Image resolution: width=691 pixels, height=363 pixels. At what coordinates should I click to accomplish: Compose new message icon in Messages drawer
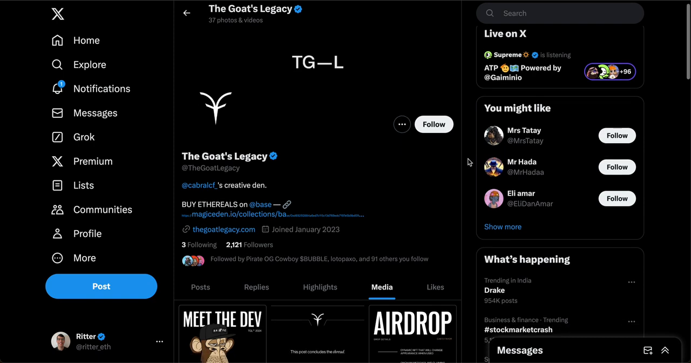tap(648, 351)
